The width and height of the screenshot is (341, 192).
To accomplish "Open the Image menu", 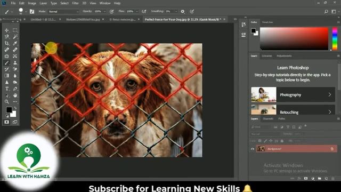I will click(x=32, y=3).
